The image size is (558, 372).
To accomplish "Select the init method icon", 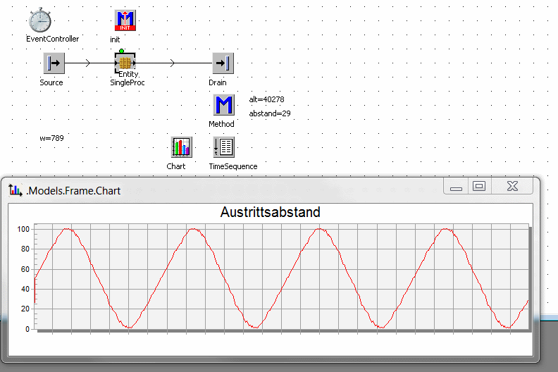I will [125, 20].
